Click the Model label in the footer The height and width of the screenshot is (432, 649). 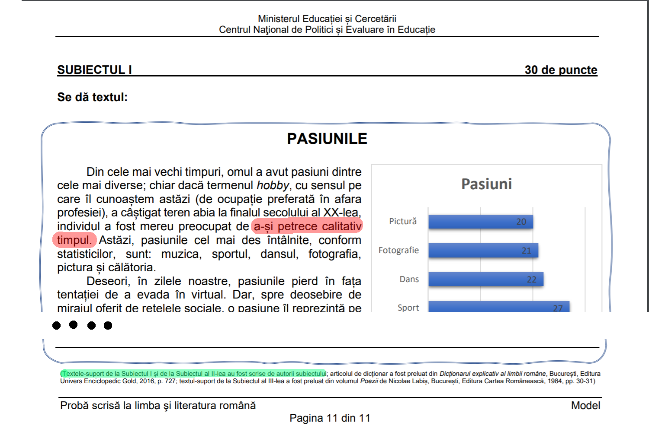click(x=585, y=405)
